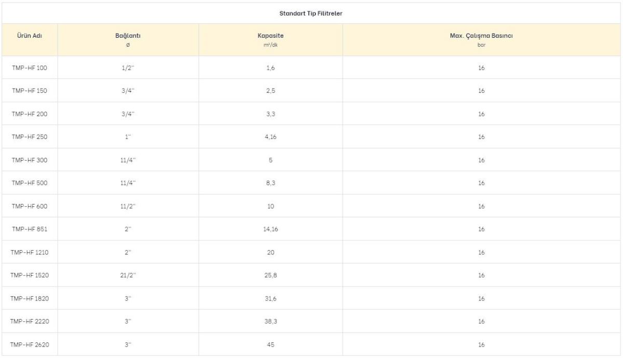Select the TMP-HF 2220 row label
This screenshot has height=358, width=623.
30,321
